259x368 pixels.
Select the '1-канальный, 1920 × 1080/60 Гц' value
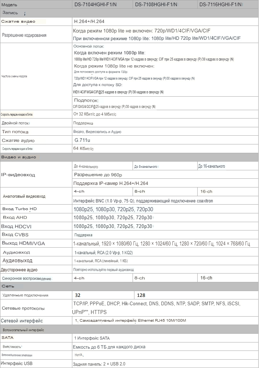pos(162,244)
